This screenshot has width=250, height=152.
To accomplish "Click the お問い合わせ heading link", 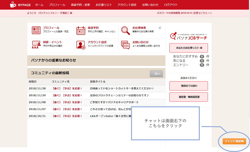I will pos(141,42).
